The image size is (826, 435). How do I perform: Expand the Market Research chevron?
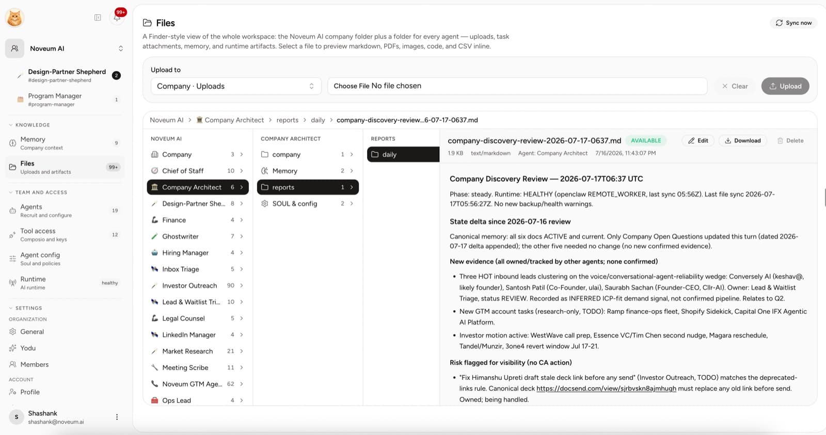click(x=242, y=351)
